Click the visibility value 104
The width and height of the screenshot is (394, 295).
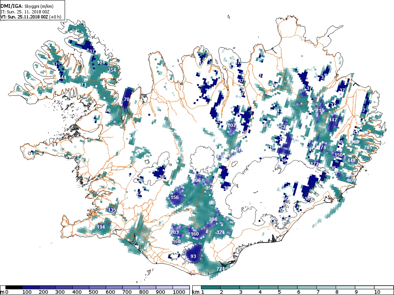click(101, 63)
